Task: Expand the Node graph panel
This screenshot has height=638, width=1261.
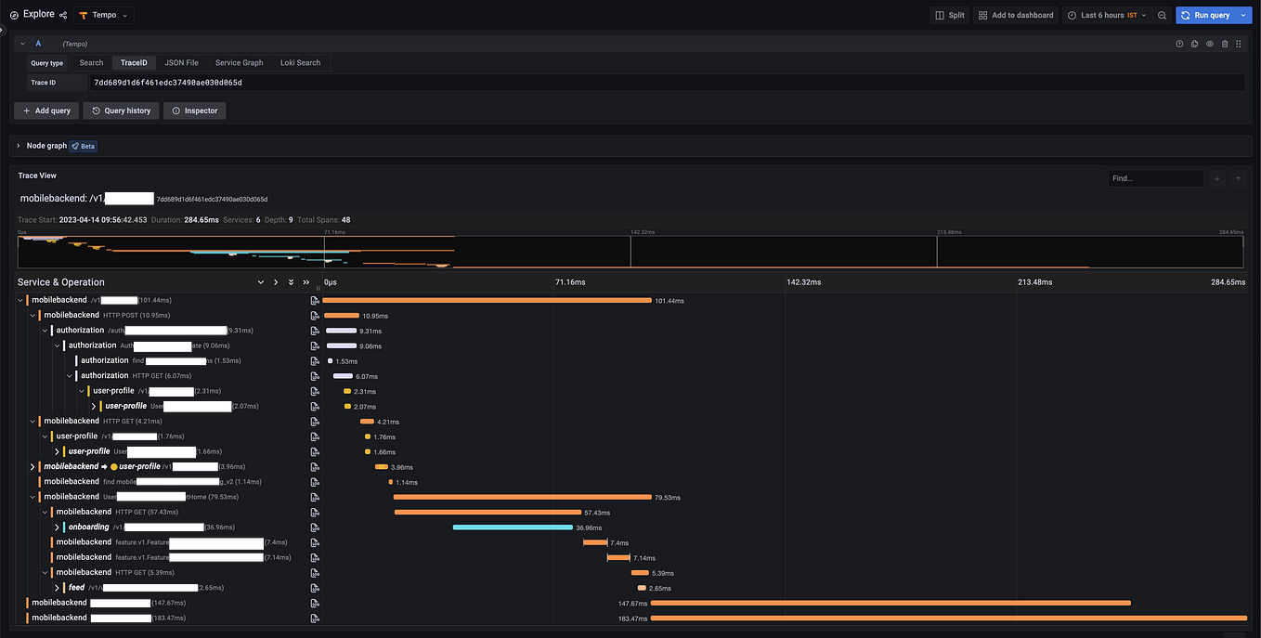Action: click(x=18, y=145)
